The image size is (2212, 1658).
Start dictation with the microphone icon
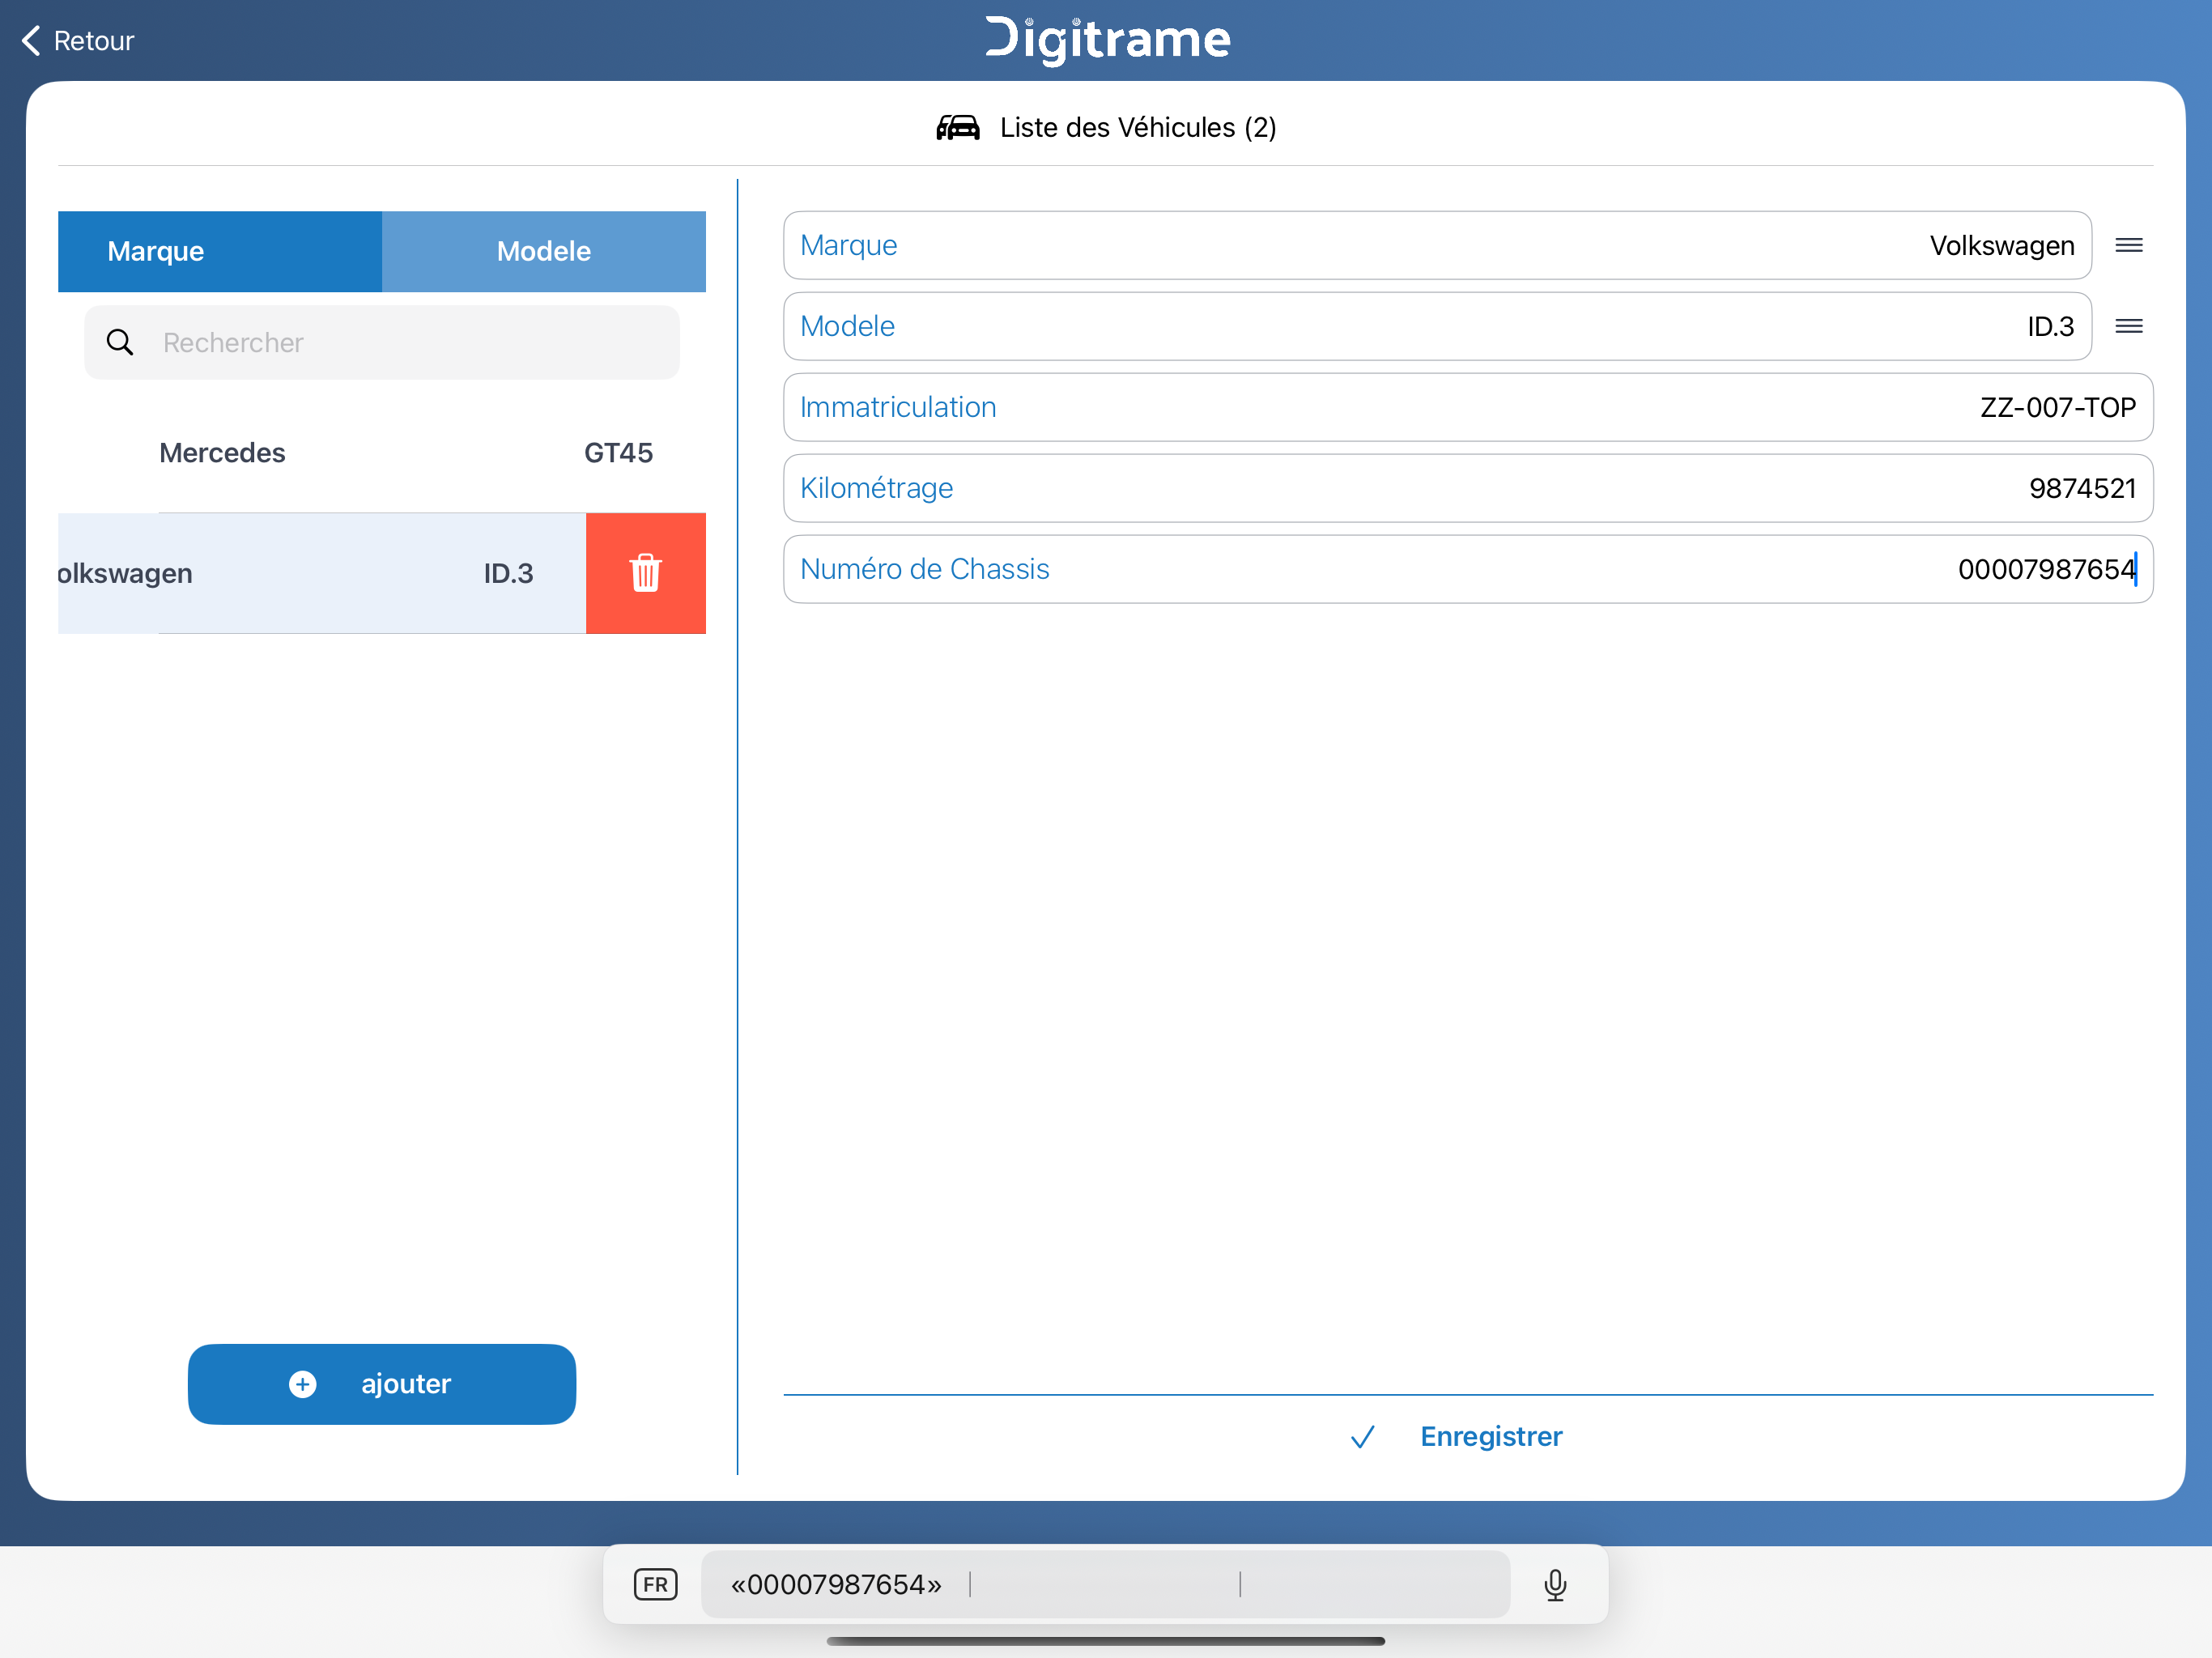(x=1555, y=1585)
